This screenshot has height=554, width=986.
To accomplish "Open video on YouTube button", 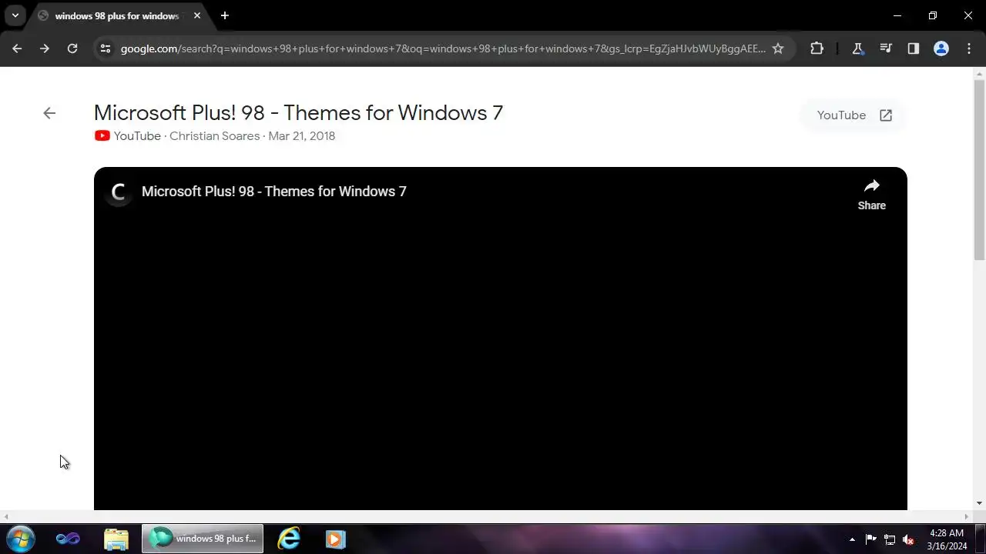I will [854, 115].
